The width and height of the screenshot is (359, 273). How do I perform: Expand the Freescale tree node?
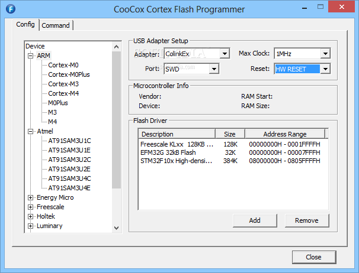point(30,207)
